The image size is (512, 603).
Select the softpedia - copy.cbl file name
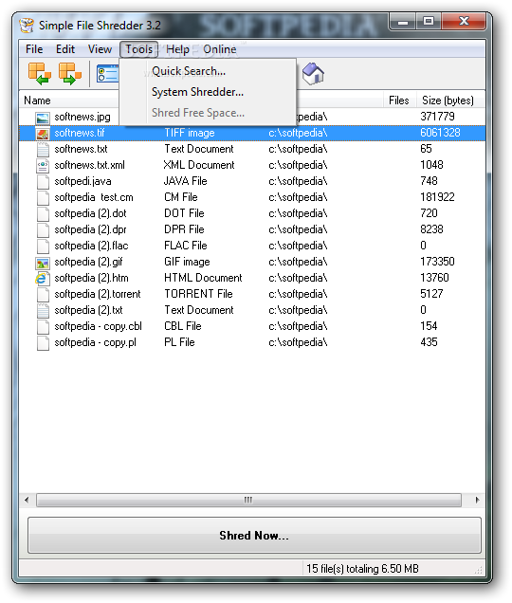coord(98,327)
